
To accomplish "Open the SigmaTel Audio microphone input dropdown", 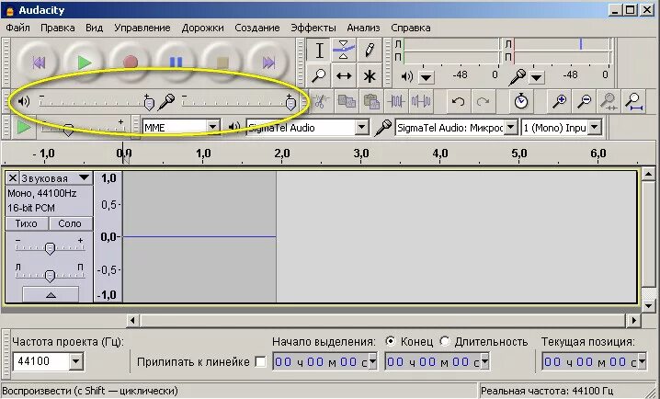I will [510, 127].
